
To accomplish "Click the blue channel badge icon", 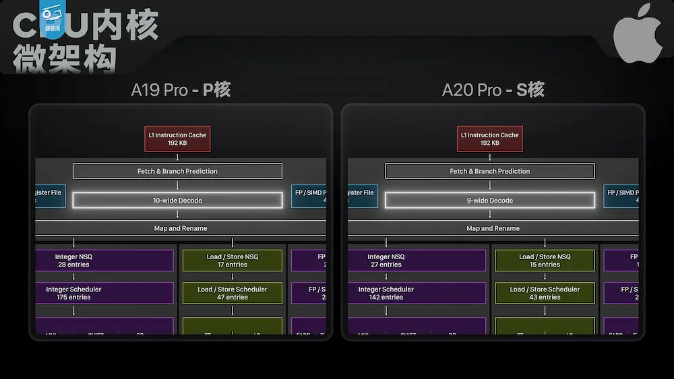I will coord(53,19).
